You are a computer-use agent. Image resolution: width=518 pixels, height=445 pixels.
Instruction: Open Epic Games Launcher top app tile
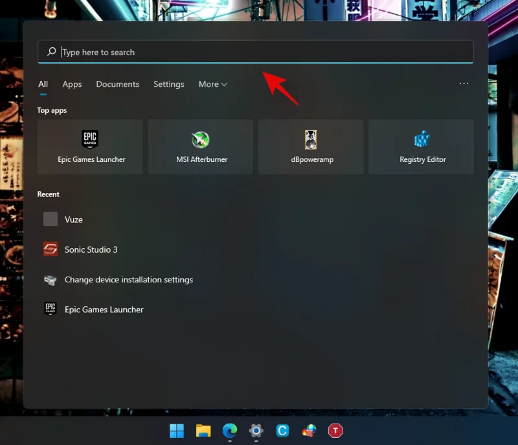coord(90,146)
